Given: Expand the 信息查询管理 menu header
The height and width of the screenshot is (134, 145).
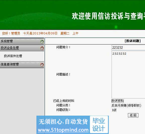Looking at the screenshot, I should tap(22, 65).
